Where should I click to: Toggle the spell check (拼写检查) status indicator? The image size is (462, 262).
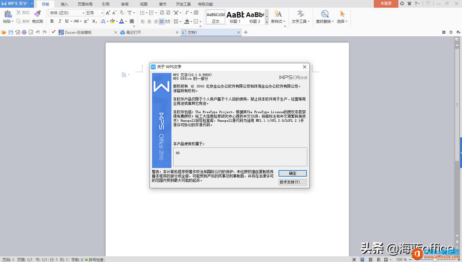pyautogui.click(x=95, y=259)
